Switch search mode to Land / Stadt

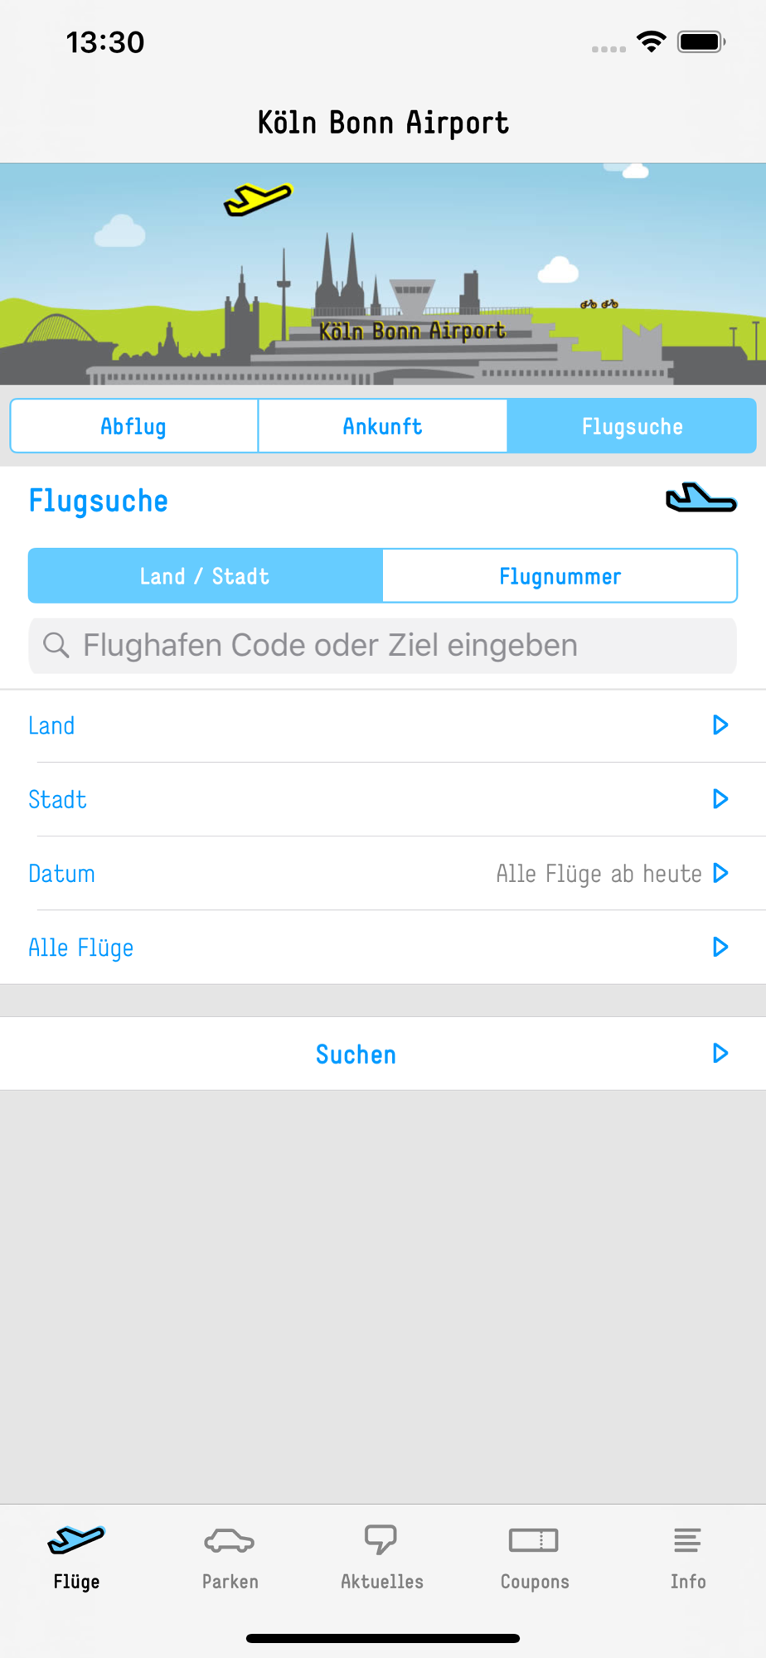[x=205, y=576]
